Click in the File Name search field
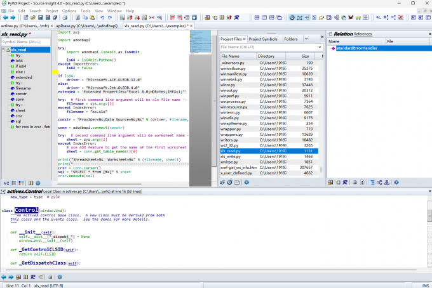The width and height of the screenshot is (432, 288). 268,47
